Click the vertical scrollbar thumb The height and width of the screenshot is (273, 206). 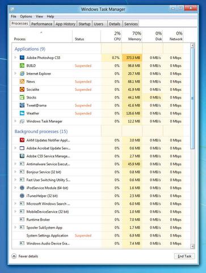(x=192, y=98)
